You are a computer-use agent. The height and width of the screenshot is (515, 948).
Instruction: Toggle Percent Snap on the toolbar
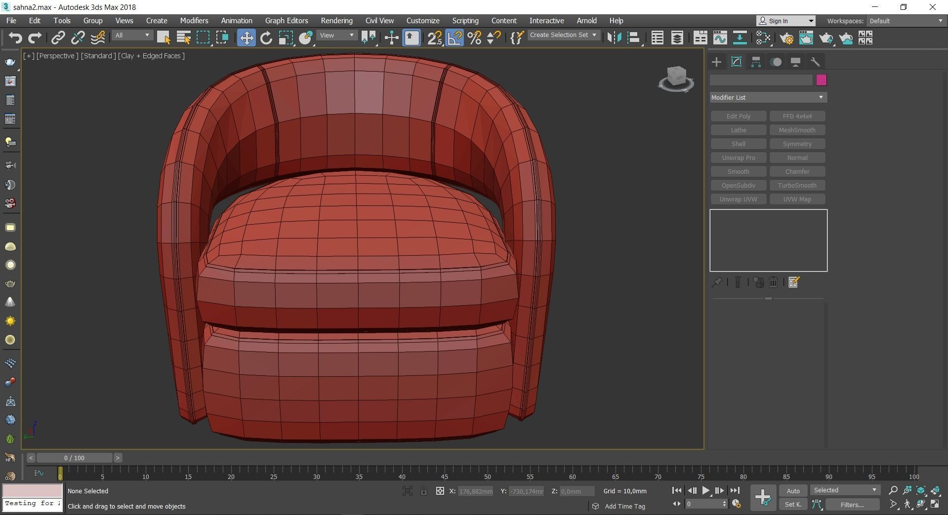(474, 38)
